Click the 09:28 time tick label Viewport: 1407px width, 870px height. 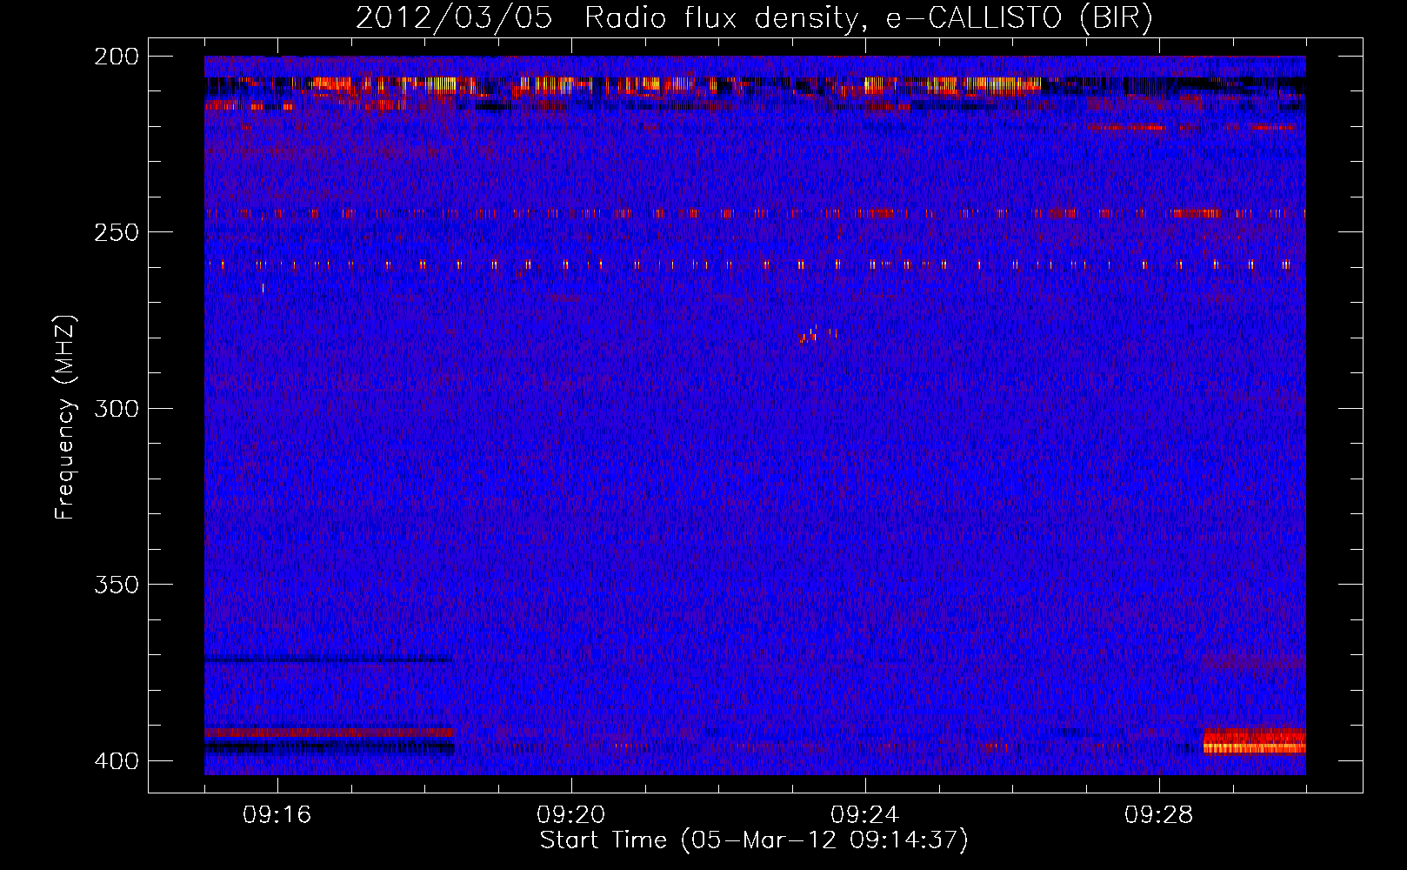click(1159, 814)
